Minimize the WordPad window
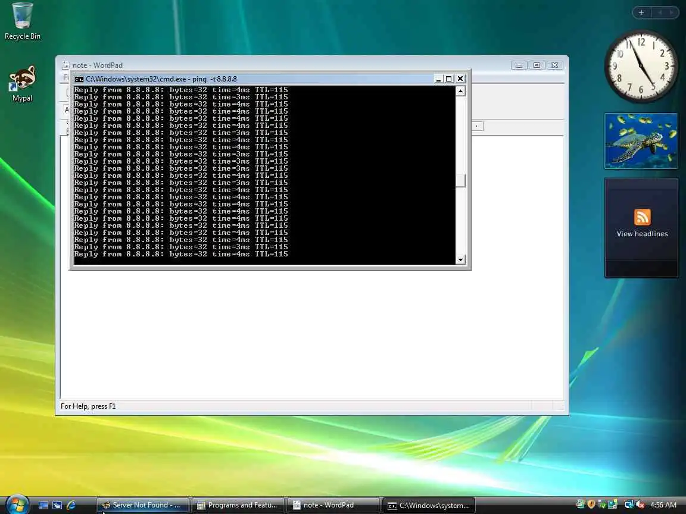The height and width of the screenshot is (514, 686). point(519,65)
